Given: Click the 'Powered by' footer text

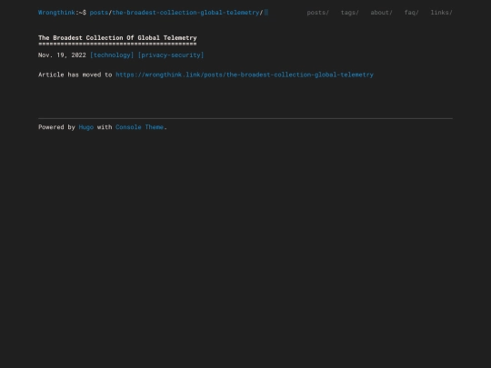Looking at the screenshot, I should pos(56,127).
